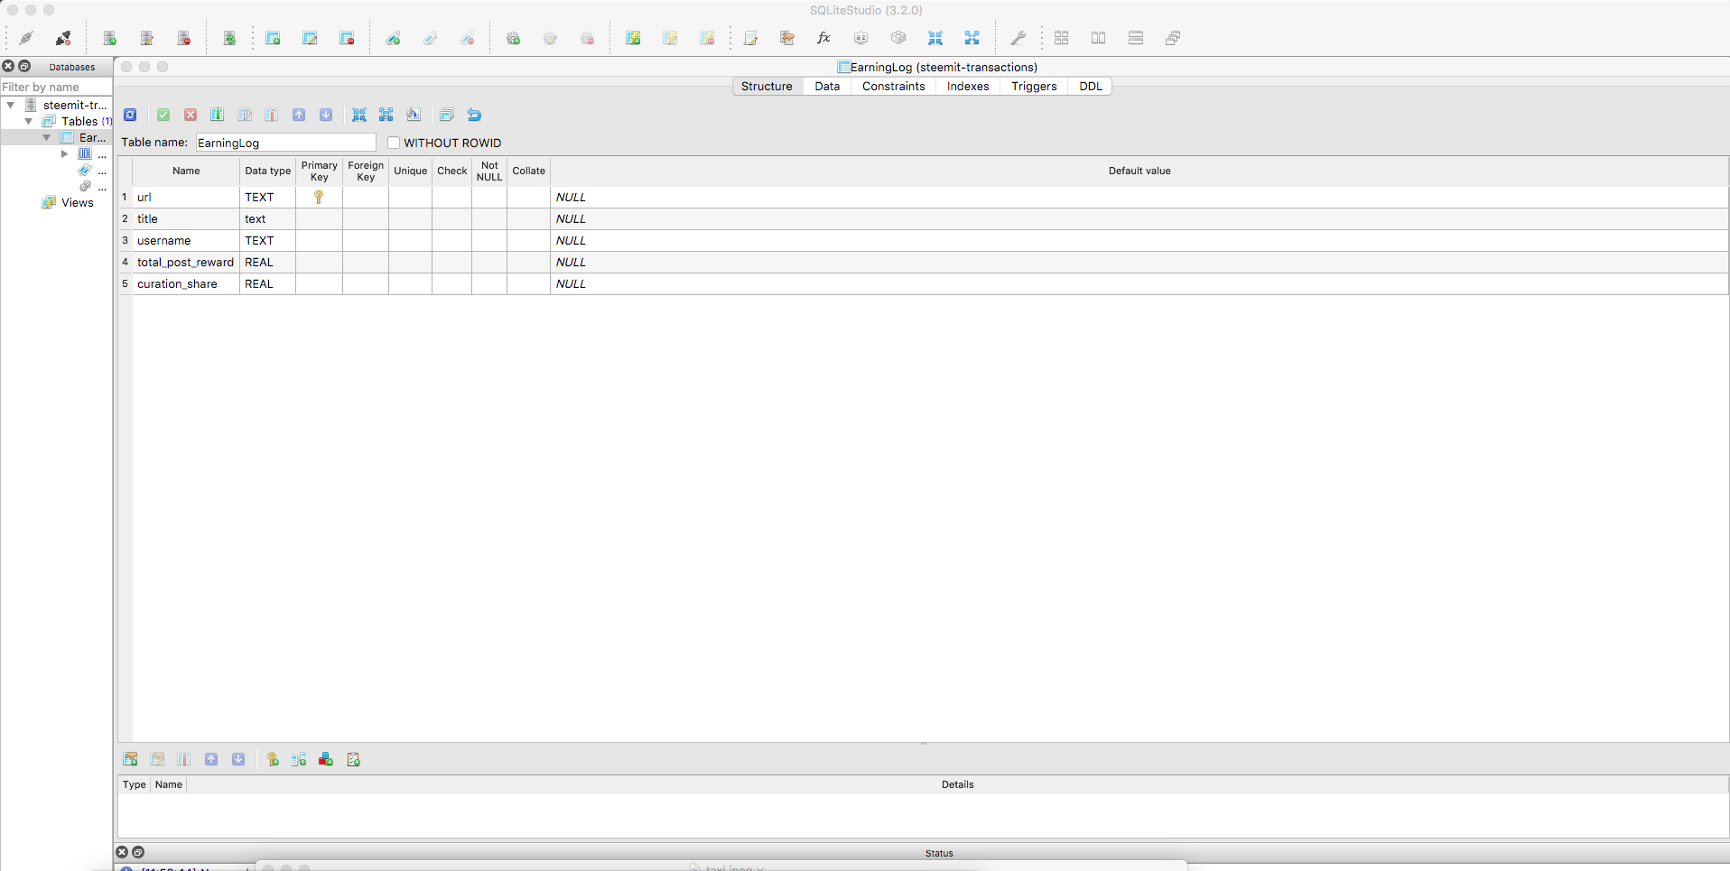1730x871 pixels.
Task: Export data with outward arrows icon in main toolbar
Action: point(972,38)
